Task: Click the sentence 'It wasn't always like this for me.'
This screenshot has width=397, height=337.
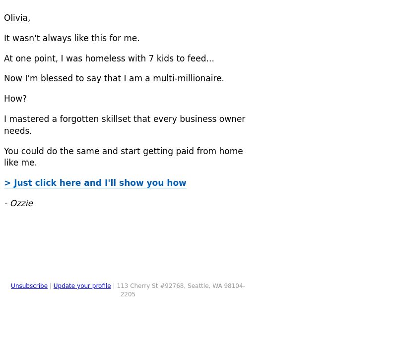Action: pyautogui.click(x=71, y=38)
